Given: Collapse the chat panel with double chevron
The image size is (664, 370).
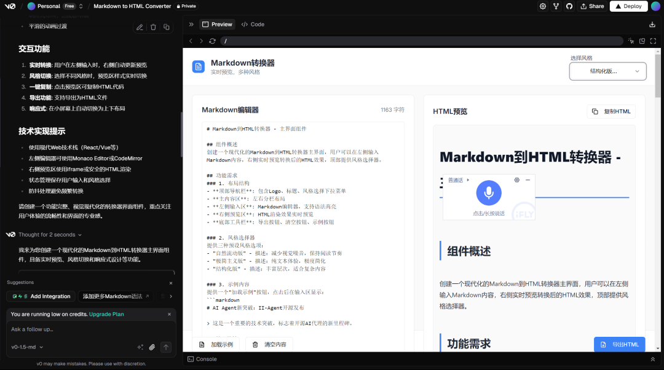Looking at the screenshot, I should pos(191,24).
